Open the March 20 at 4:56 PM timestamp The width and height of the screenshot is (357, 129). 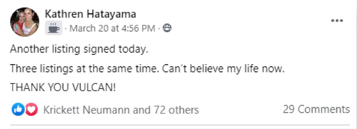point(112,28)
